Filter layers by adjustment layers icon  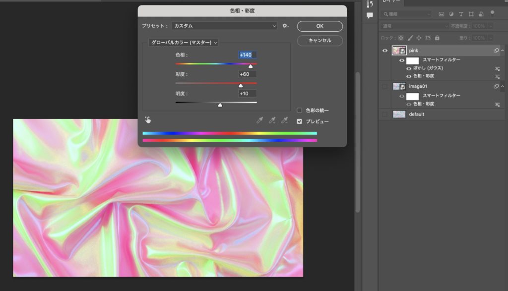click(x=451, y=14)
